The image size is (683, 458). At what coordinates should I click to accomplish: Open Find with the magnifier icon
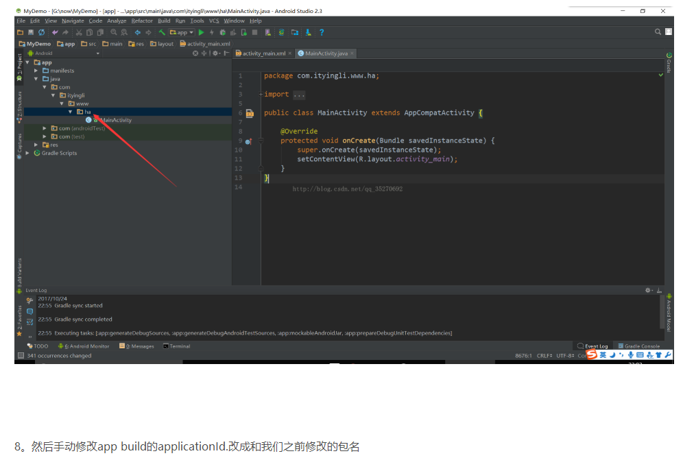click(x=114, y=32)
